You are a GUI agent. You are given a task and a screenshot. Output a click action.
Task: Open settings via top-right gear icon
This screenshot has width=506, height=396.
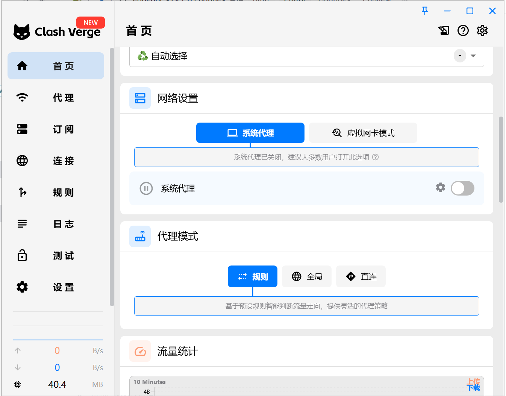(x=482, y=30)
